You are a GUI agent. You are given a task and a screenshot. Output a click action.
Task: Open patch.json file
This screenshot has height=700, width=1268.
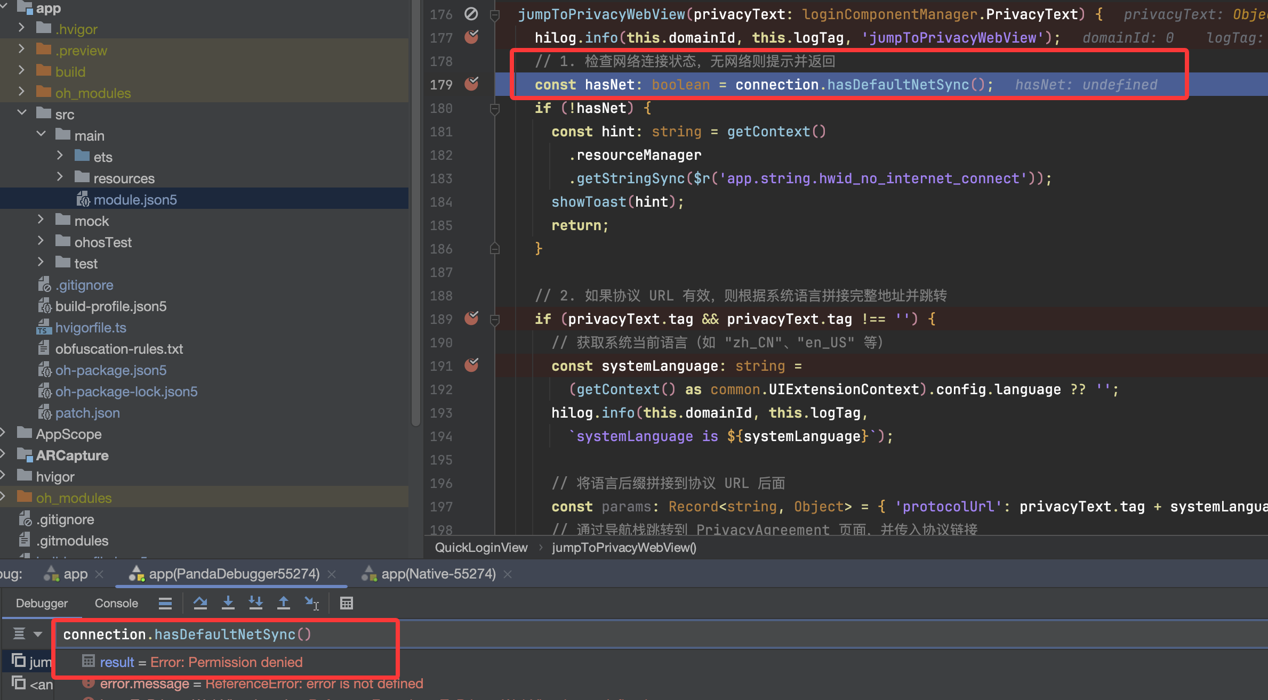coord(87,413)
